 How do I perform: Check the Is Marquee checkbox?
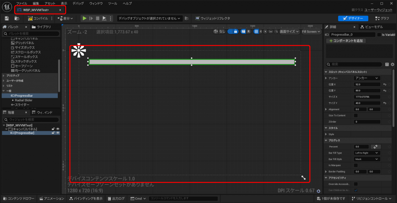pyautogui.click(x=356, y=165)
